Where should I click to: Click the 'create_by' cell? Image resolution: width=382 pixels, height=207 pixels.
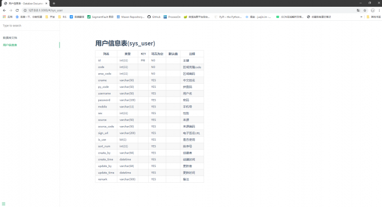click(106, 152)
